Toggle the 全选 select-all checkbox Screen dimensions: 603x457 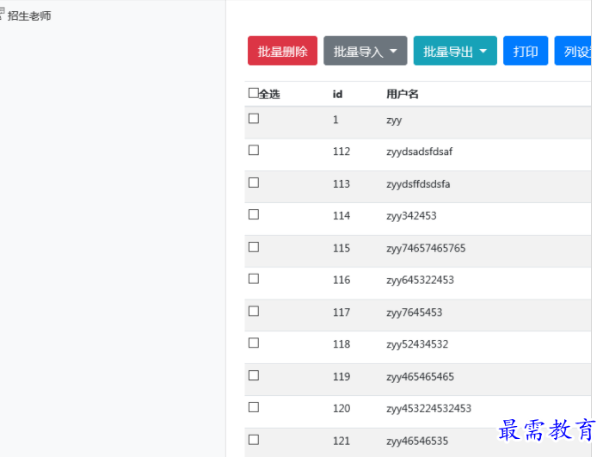253,93
